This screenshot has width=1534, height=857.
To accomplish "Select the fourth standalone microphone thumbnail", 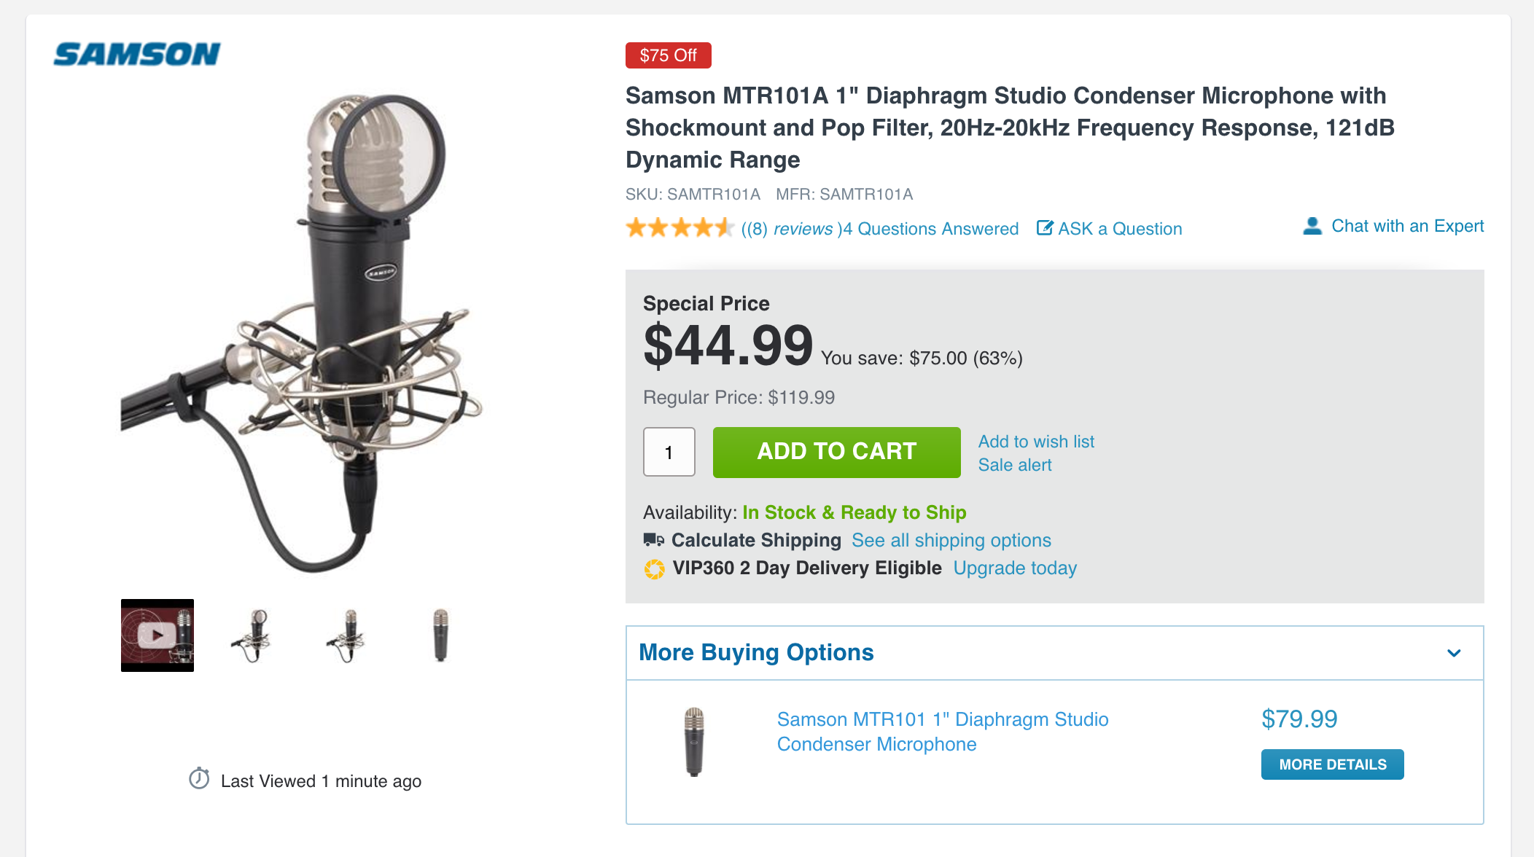I will [440, 635].
